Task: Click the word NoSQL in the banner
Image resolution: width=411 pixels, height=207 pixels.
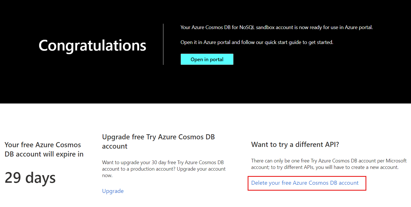Action: [247, 27]
